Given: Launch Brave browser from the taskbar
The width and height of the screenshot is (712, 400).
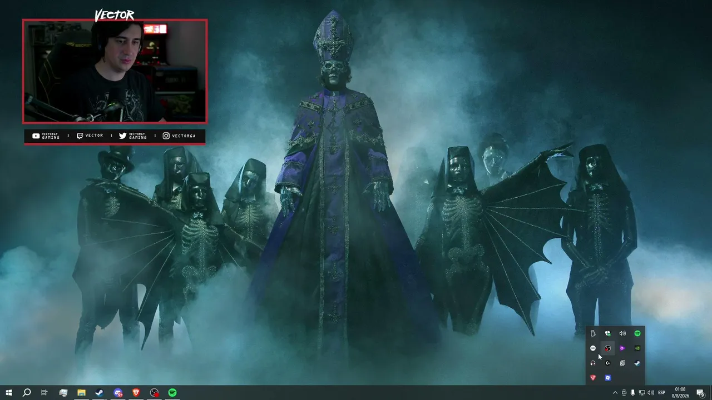Looking at the screenshot, I should (x=136, y=393).
